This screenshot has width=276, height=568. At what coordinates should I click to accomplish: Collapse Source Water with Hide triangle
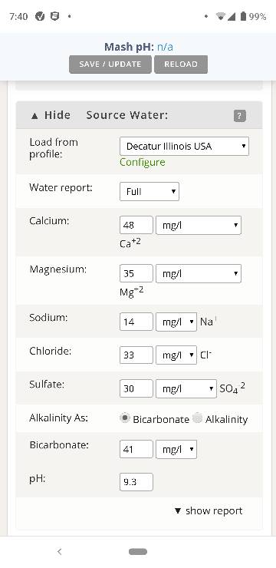[x=34, y=116]
